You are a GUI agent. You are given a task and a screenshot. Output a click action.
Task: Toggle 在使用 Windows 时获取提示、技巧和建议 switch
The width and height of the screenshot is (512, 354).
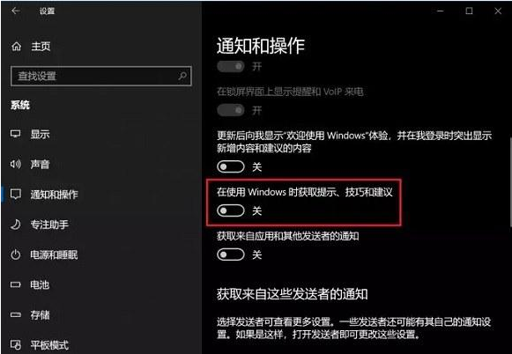click(231, 210)
